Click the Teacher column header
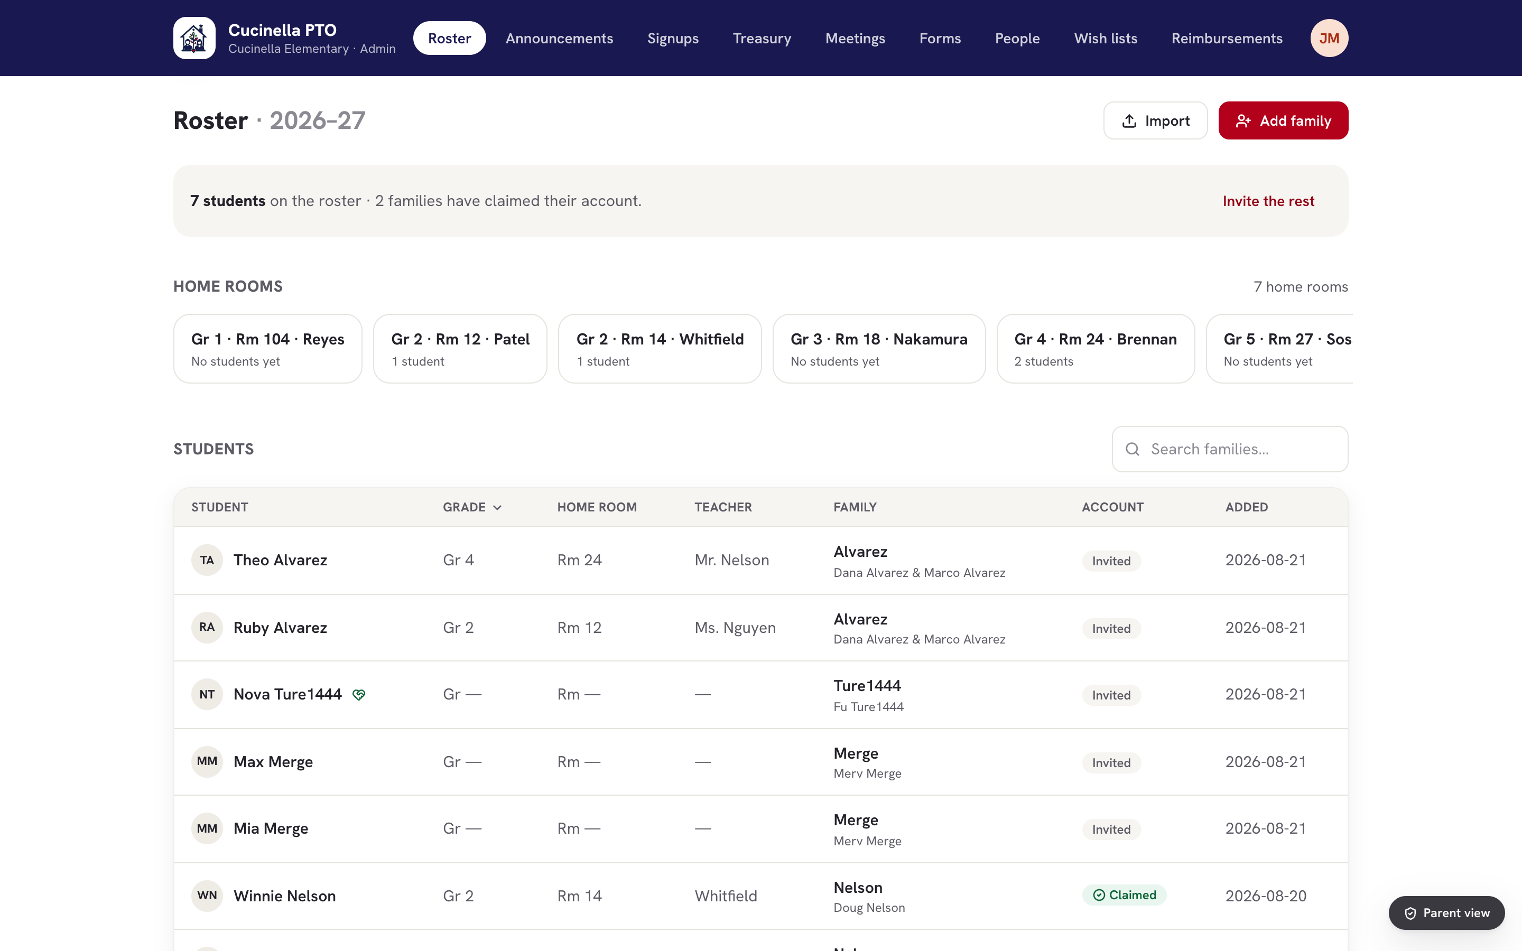This screenshot has height=951, width=1522. click(723, 508)
